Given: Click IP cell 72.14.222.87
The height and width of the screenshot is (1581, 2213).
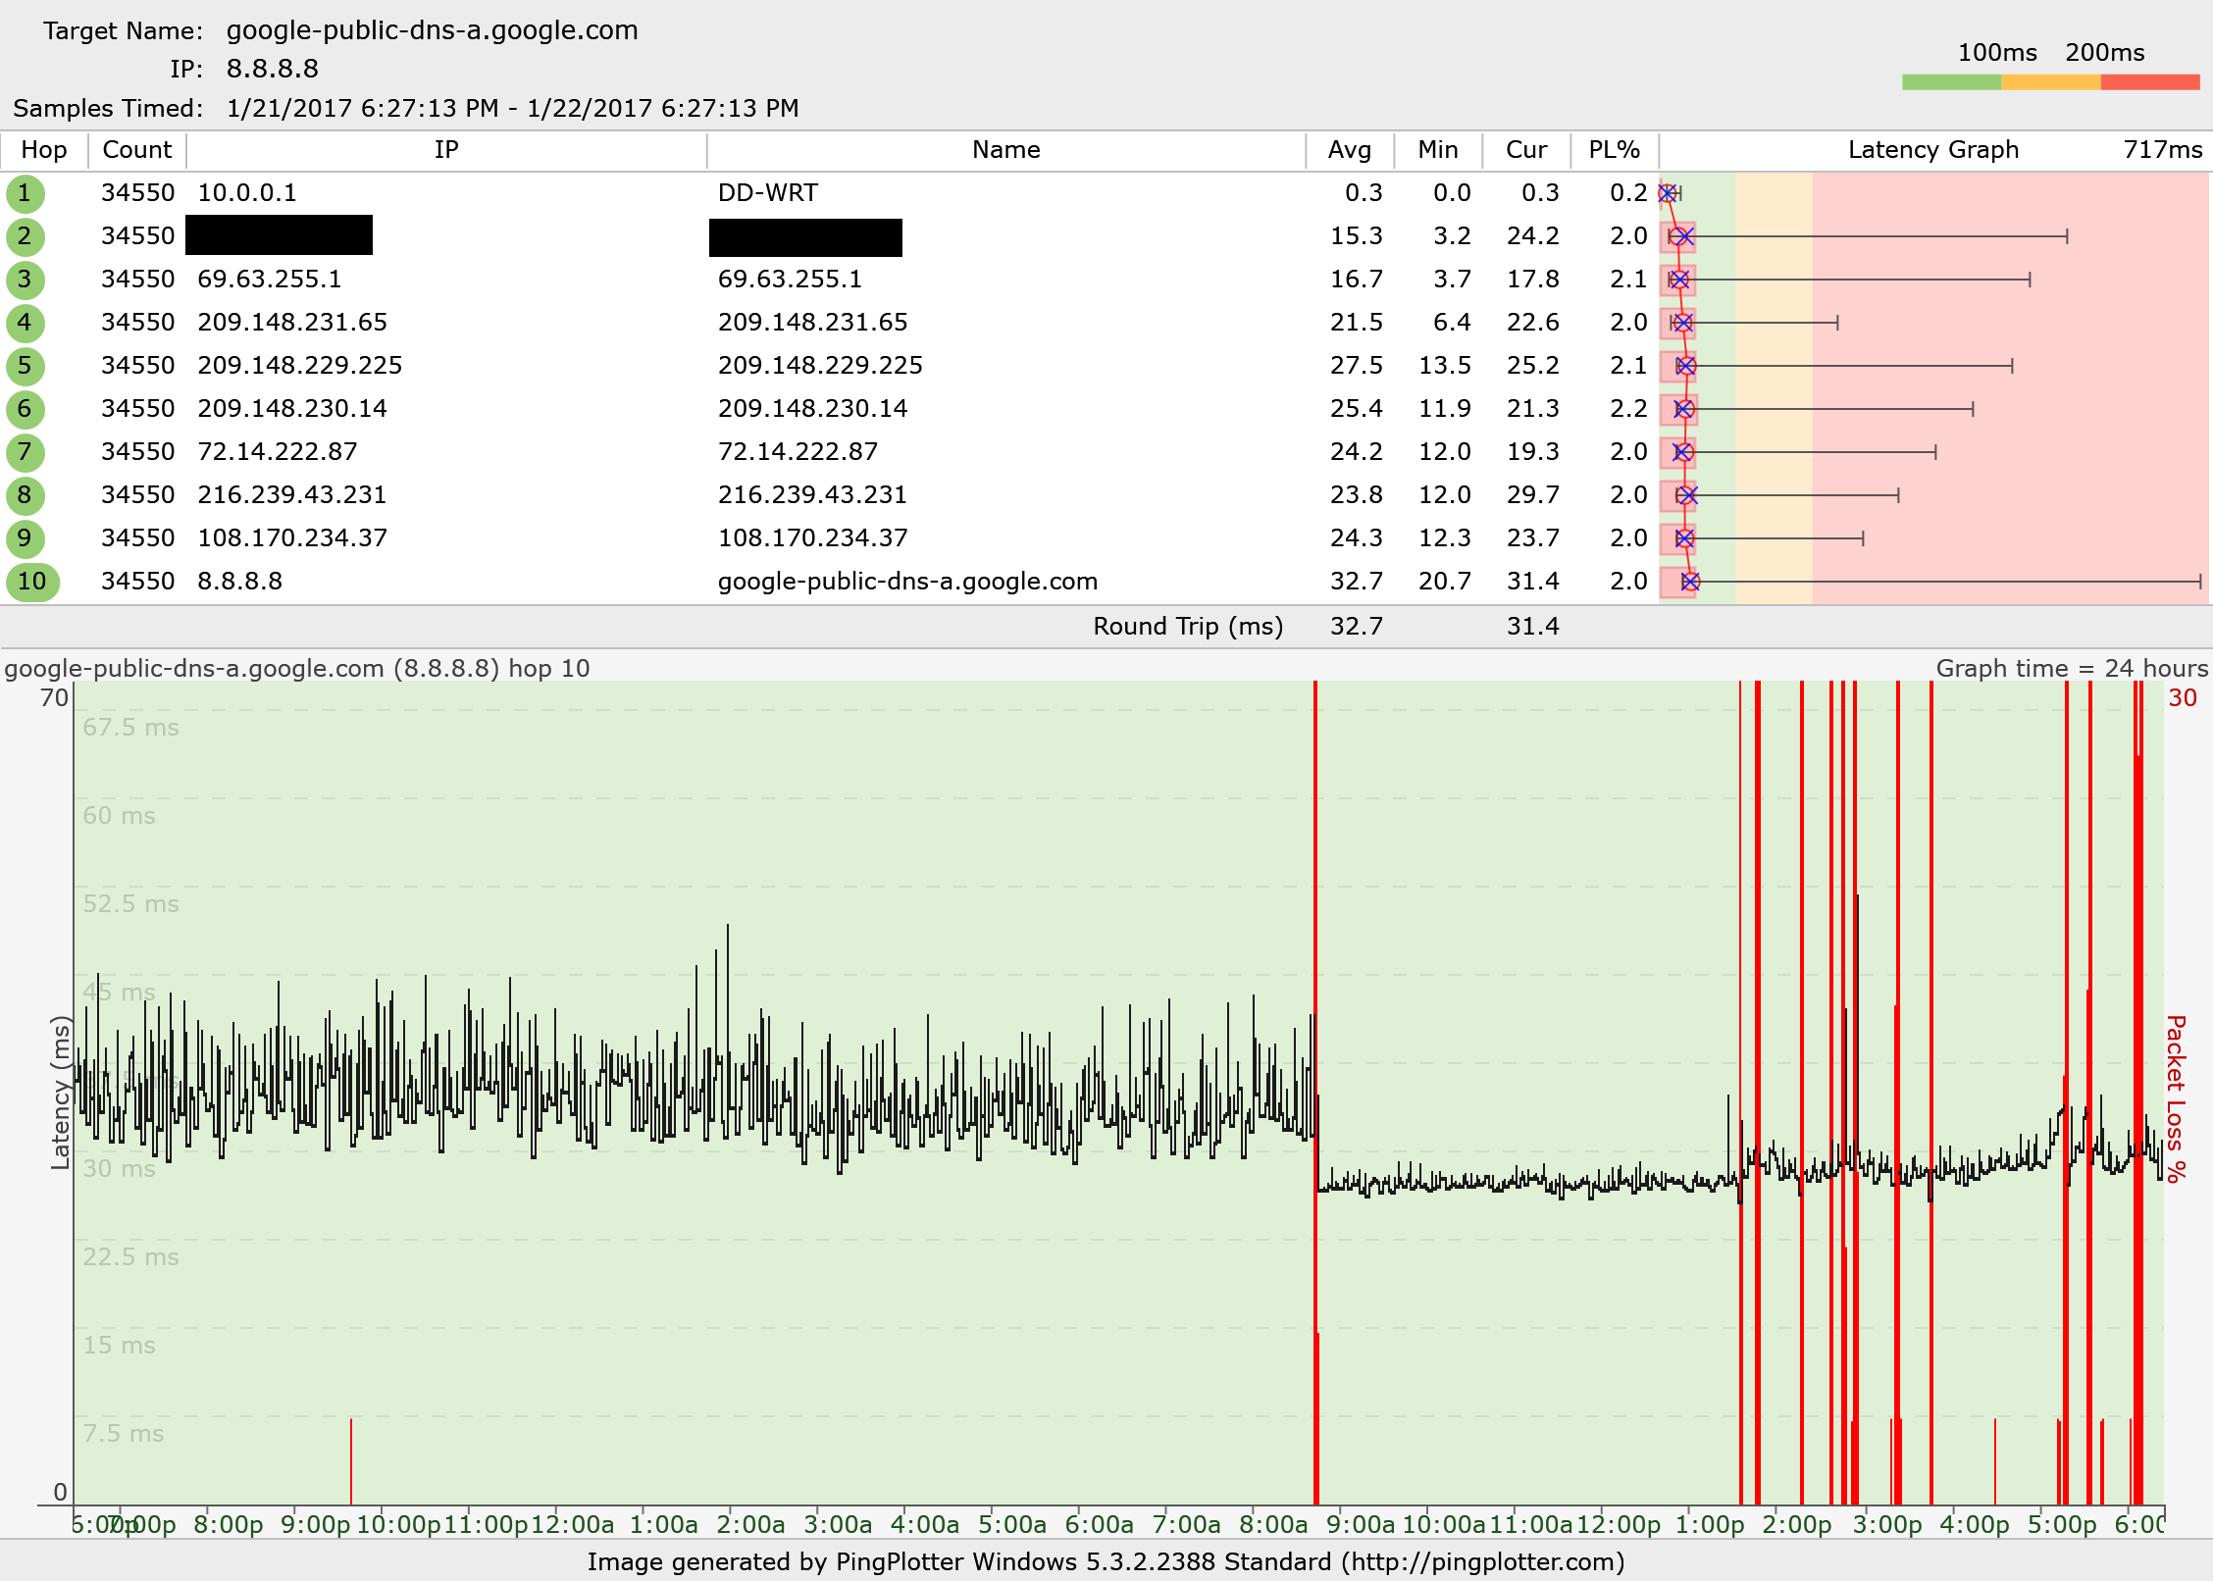Looking at the screenshot, I should tap(278, 452).
